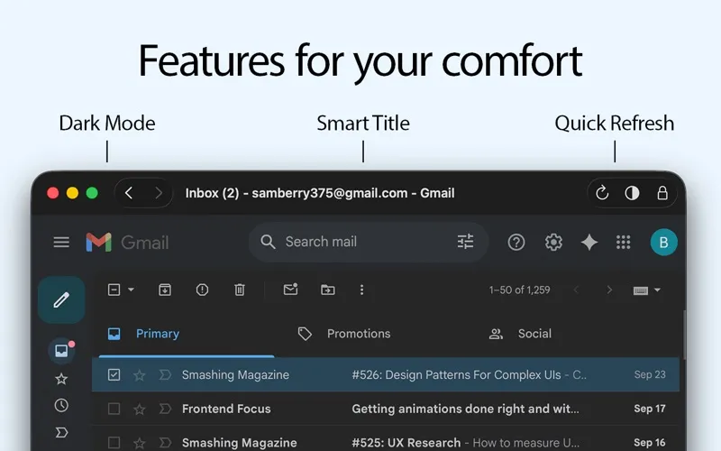
Task: Click the lock icon in title bar
Action: [x=662, y=193]
